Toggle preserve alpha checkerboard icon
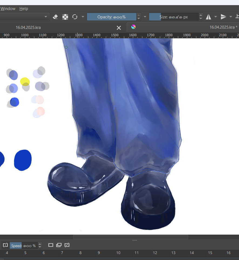Image resolution: width=239 pixels, height=260 pixels. pyautogui.click(x=65, y=17)
